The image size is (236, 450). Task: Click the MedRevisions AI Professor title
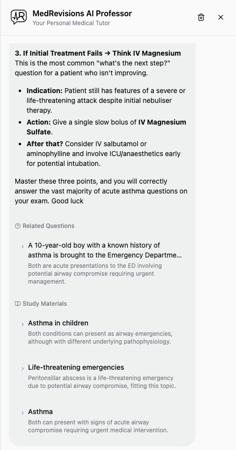(x=82, y=13)
